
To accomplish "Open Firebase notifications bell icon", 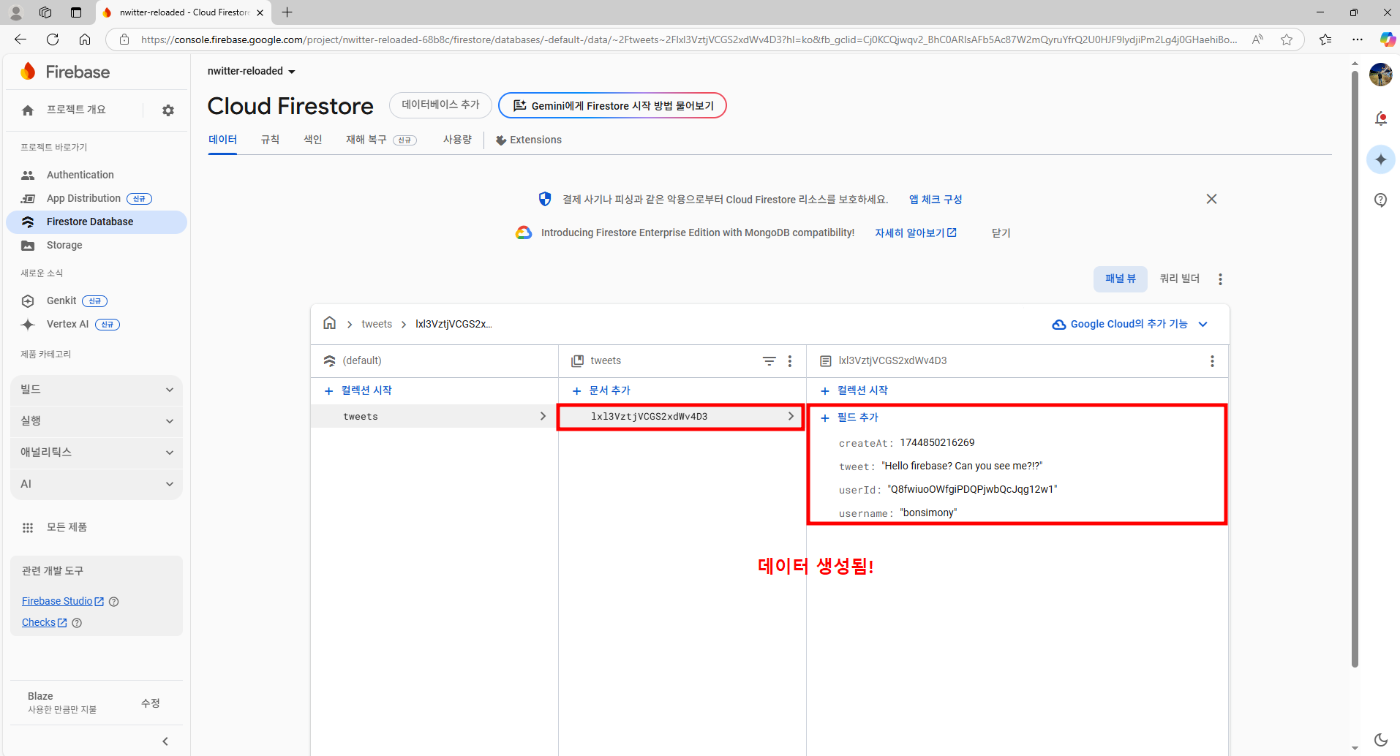I will (1380, 118).
